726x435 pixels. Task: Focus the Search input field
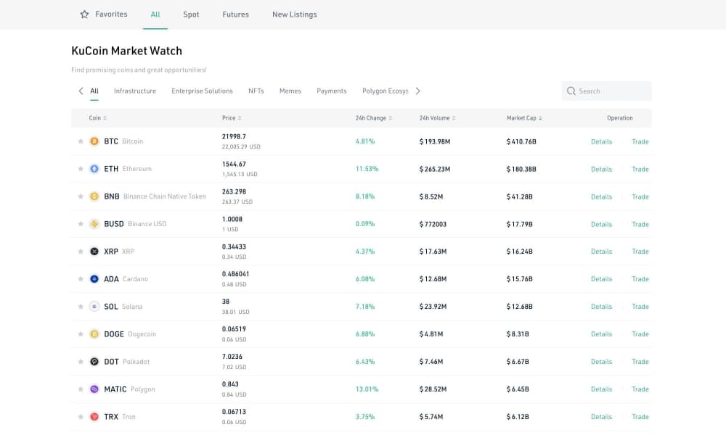[606, 91]
